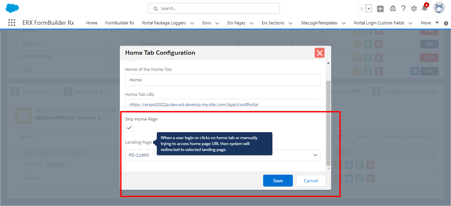Open the App Launcher grid icon
The width and height of the screenshot is (451, 206).
(12, 23)
